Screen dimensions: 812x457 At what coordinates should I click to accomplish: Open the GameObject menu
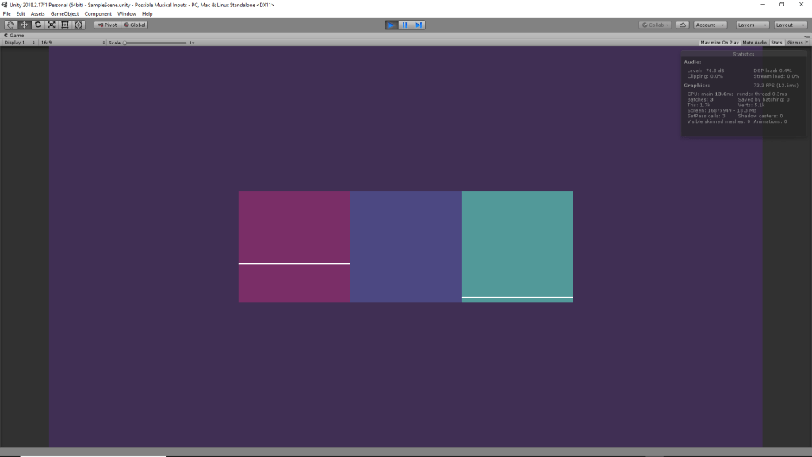[x=65, y=13]
